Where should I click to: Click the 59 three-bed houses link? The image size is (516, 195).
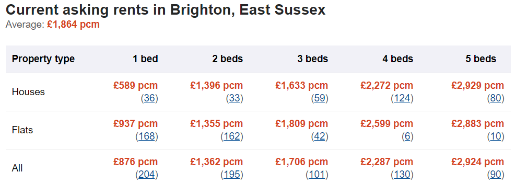pyautogui.click(x=320, y=98)
